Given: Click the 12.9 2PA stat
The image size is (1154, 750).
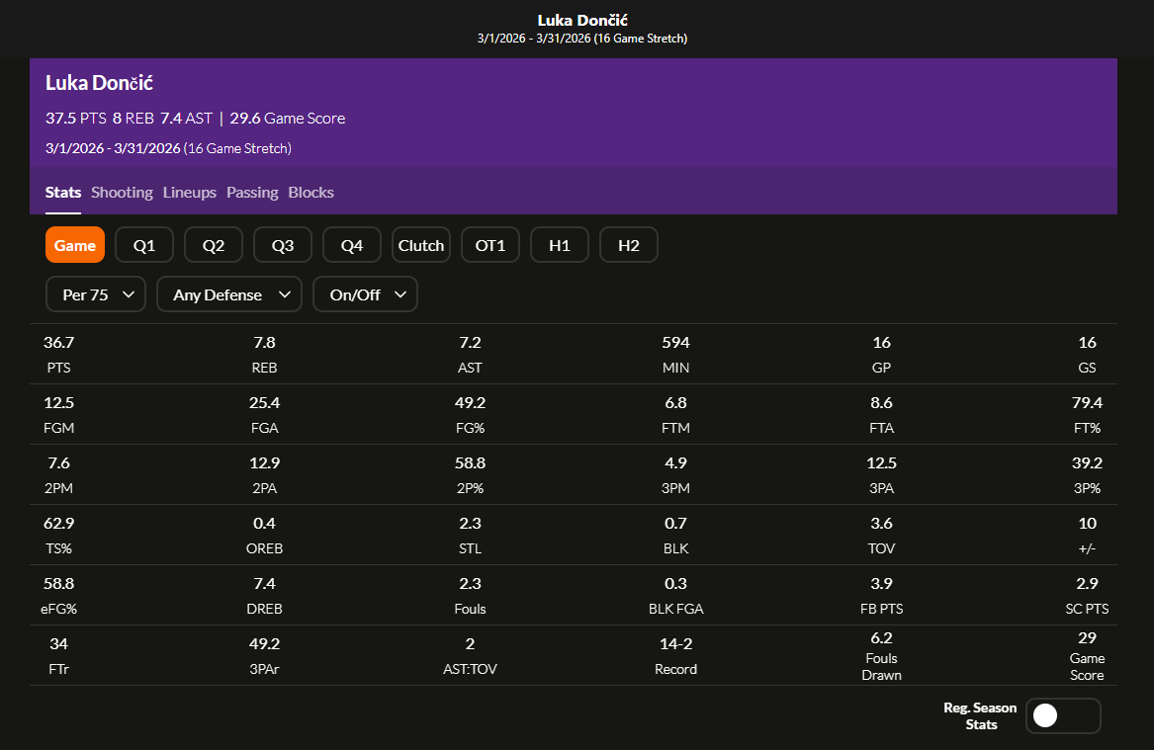Looking at the screenshot, I should (264, 475).
